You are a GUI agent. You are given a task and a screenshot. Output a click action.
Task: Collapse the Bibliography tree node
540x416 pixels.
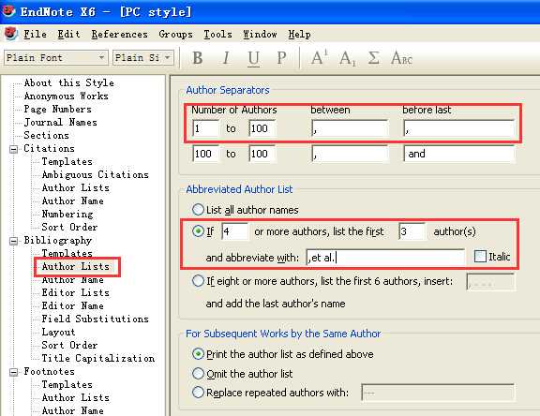tap(13, 241)
